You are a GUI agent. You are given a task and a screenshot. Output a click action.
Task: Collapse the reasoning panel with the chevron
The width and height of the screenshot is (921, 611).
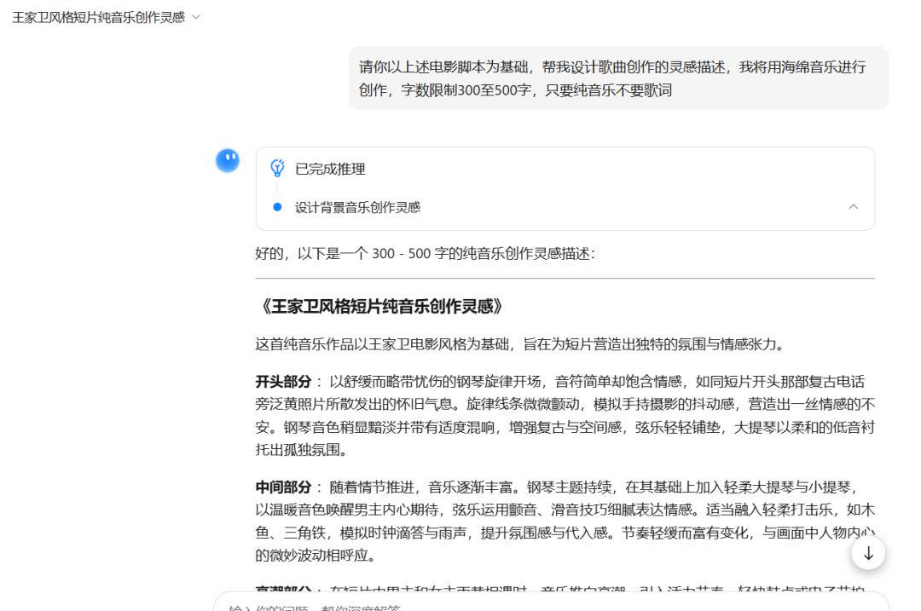click(853, 205)
